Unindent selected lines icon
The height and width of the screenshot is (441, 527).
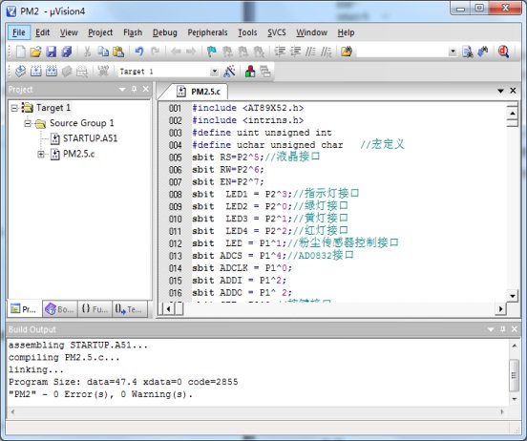coord(295,52)
